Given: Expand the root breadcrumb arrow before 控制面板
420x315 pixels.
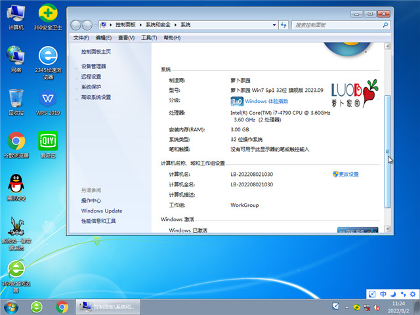Looking at the screenshot, I should 110,25.
